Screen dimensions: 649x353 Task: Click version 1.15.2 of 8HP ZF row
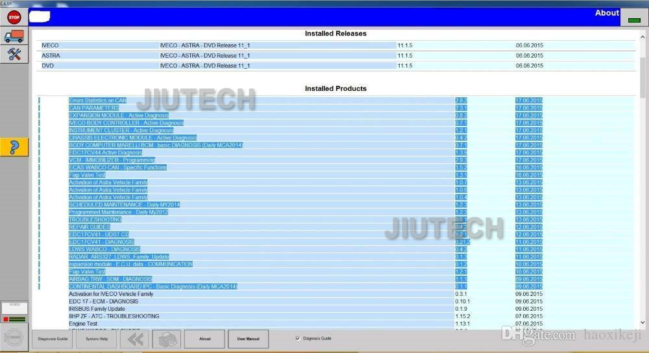tap(462, 317)
